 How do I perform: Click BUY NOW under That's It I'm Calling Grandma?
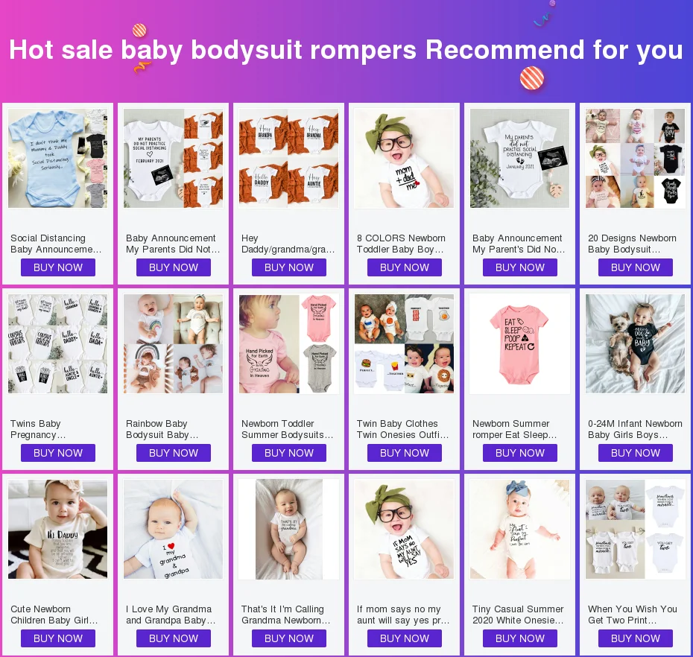click(289, 638)
